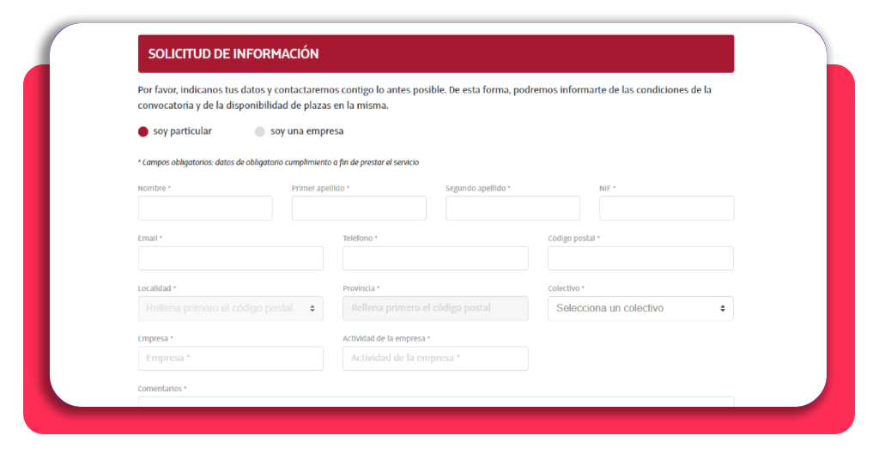879x460 pixels.
Task: Click the Comentarios text area
Action: coord(436,402)
